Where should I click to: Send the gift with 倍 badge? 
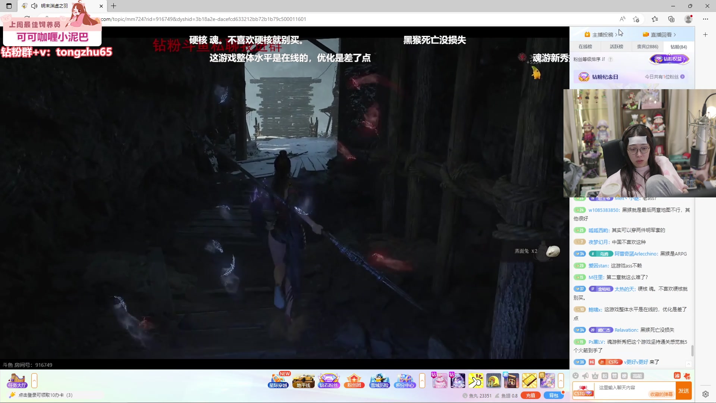pos(547,381)
